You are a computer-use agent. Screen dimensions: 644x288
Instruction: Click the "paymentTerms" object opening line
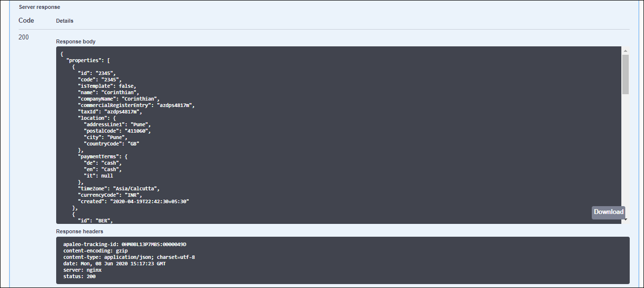point(102,156)
